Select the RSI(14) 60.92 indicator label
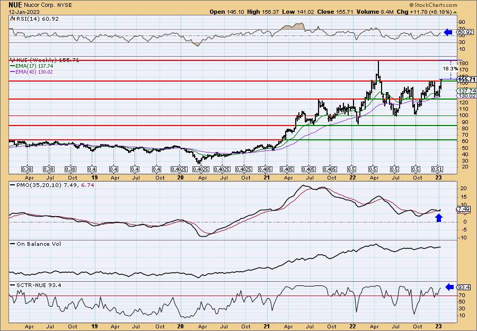This screenshot has width=477, height=331. point(37,19)
